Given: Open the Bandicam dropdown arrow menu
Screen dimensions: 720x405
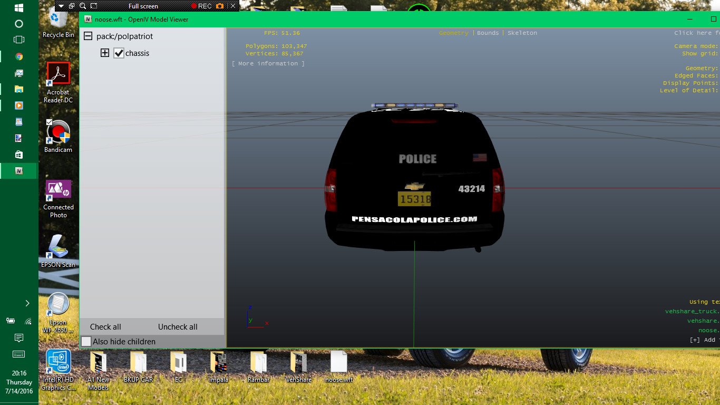Looking at the screenshot, I should click(x=61, y=6).
